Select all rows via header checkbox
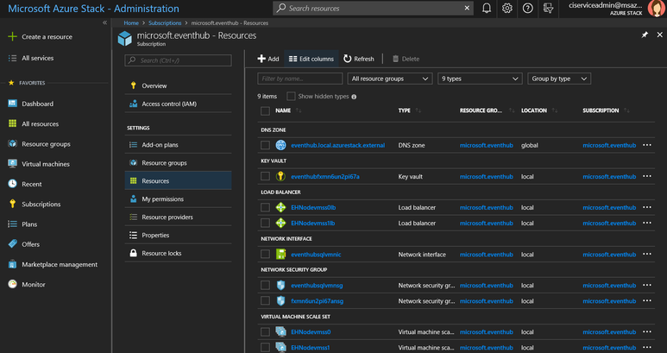Screen dimensions: 667x353 click(x=265, y=111)
